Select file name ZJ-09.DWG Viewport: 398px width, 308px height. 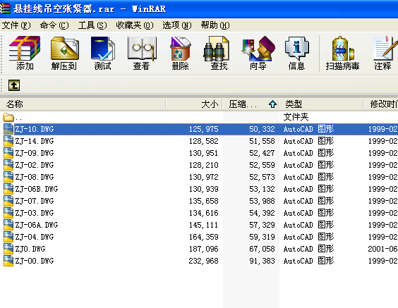coord(35,153)
